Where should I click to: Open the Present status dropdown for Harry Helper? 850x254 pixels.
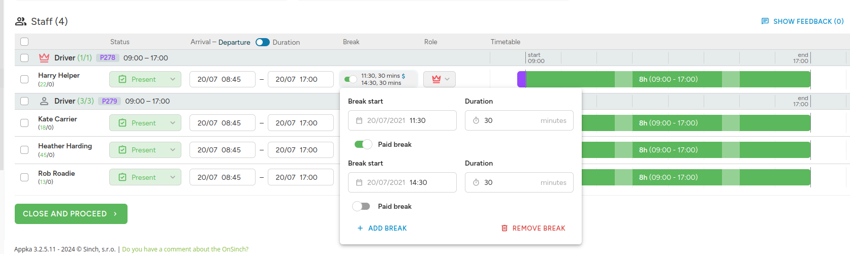click(x=145, y=79)
